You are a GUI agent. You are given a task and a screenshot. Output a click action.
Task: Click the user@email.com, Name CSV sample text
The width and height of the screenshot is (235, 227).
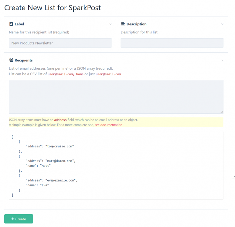click(x=65, y=74)
